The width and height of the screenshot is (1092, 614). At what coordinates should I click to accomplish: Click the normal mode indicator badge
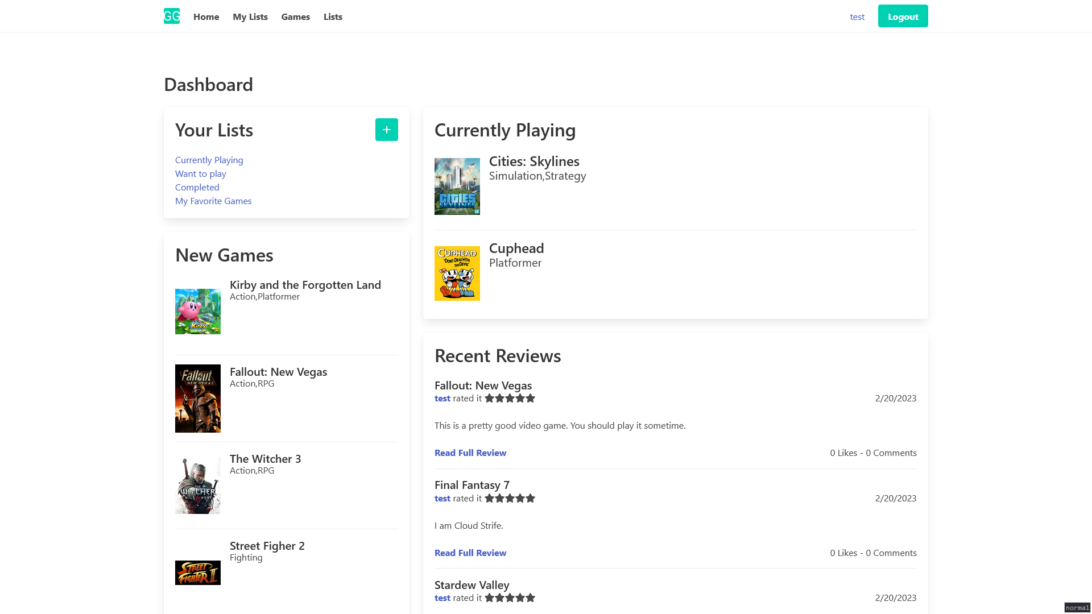coord(1077,608)
